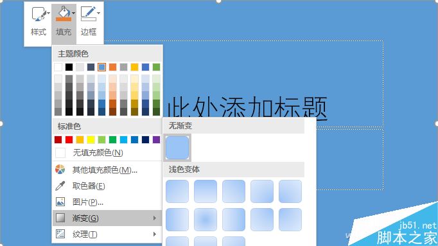This screenshot has width=438, height=246.
Task: Expand the 边框 dropdown arrow
Action: tap(98, 13)
